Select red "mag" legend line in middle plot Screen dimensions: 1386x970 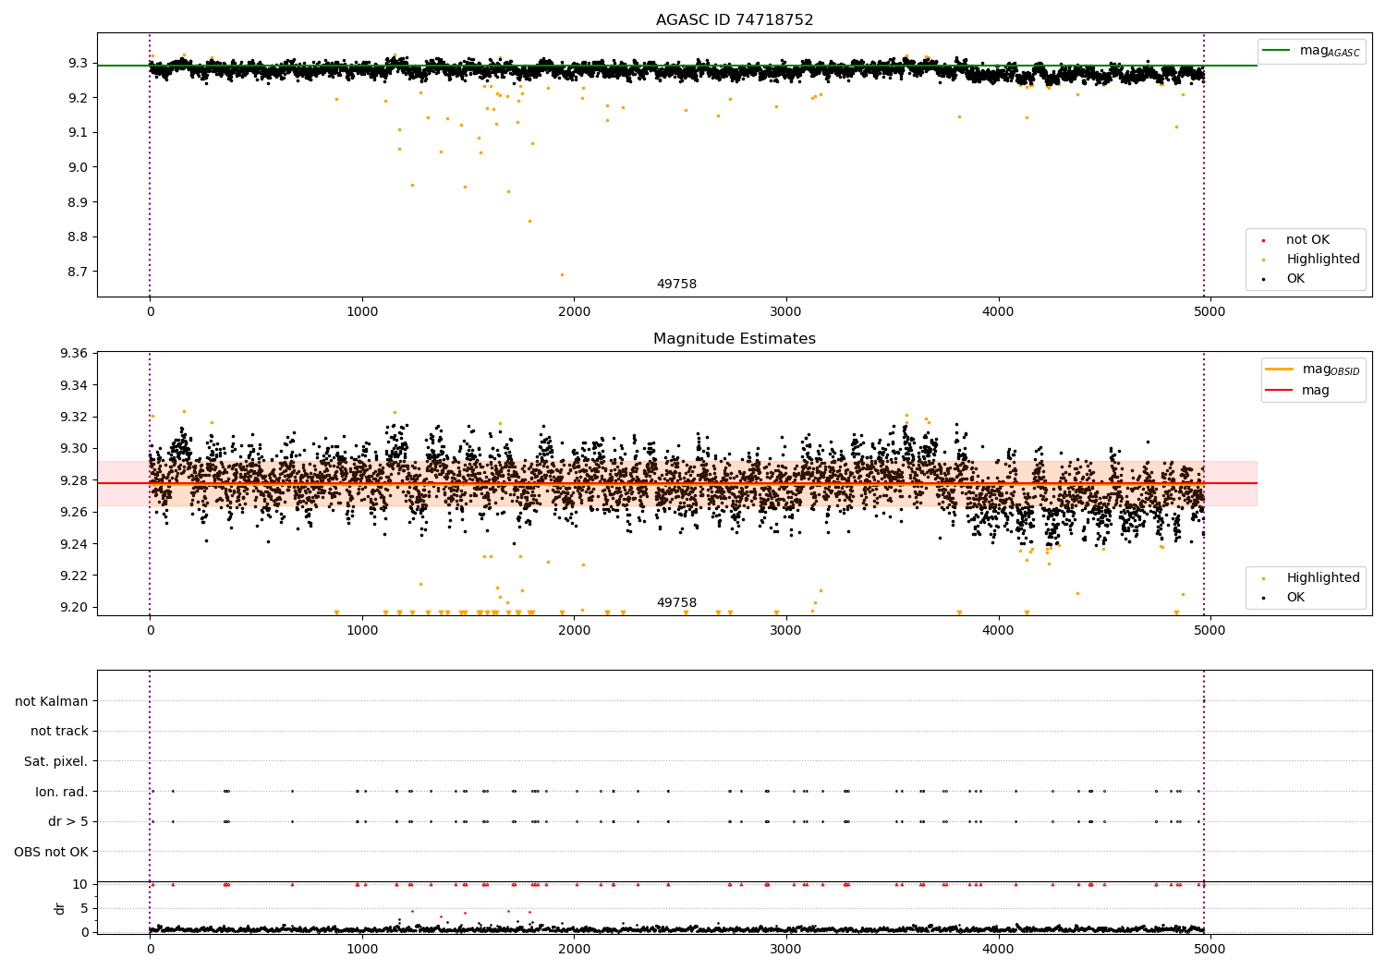coord(1279,391)
